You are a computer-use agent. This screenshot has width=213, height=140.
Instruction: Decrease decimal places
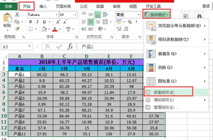126,29
